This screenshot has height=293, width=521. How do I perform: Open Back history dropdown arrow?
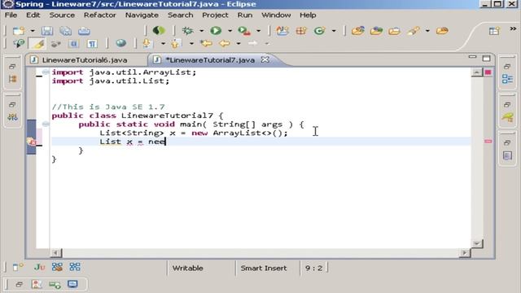point(239,43)
